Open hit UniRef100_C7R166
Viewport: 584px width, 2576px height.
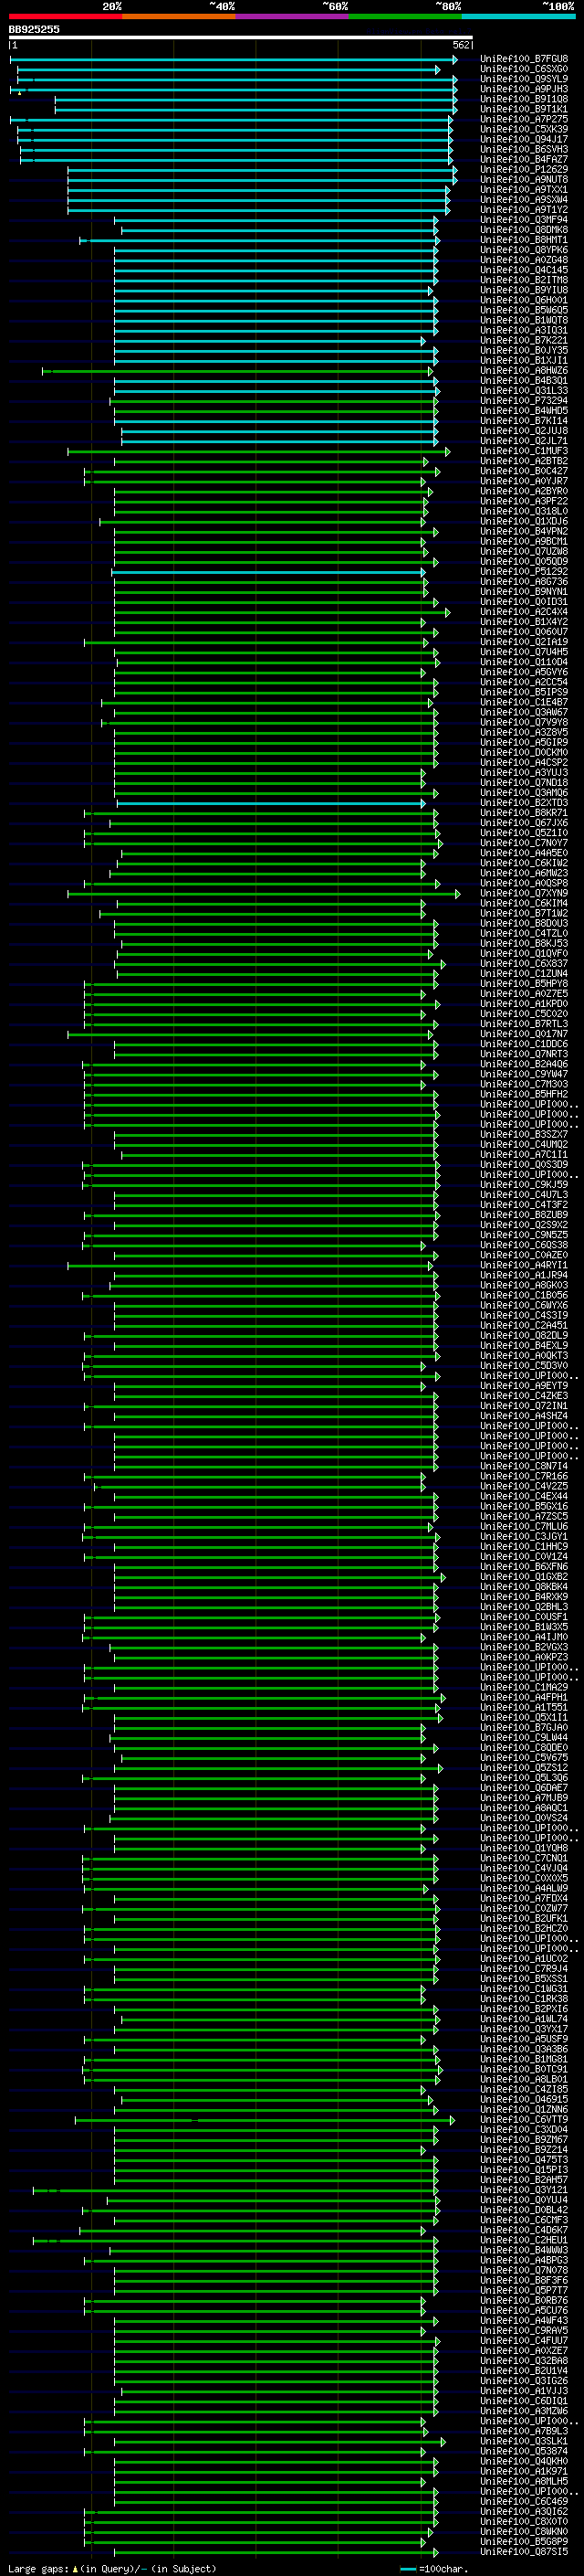pos(524,1477)
